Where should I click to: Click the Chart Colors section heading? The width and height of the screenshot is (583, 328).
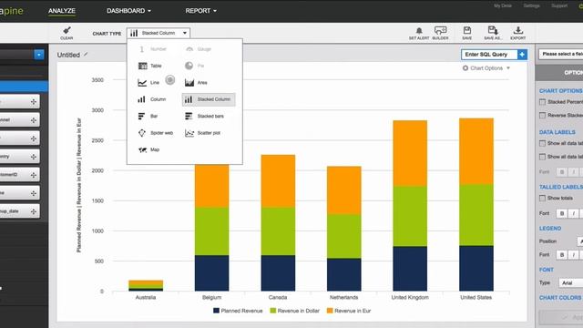tap(560, 298)
